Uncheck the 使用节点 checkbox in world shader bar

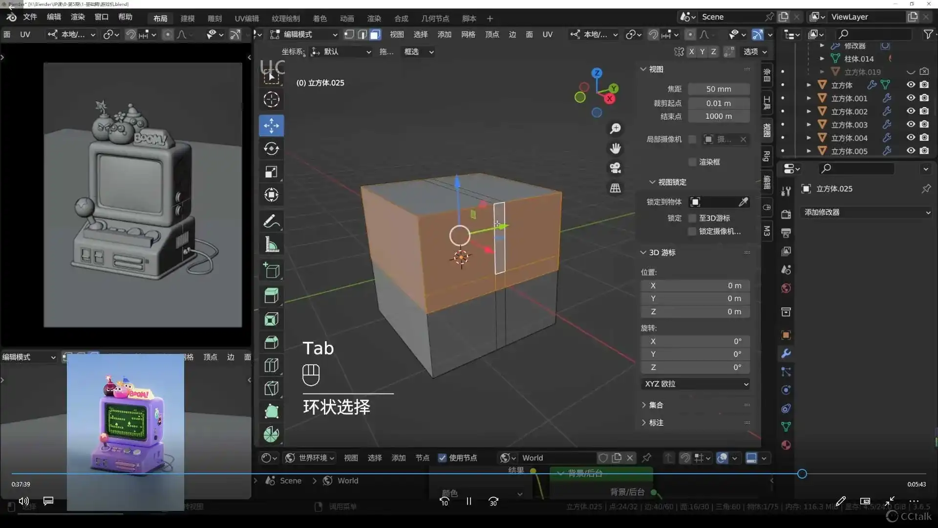pyautogui.click(x=443, y=458)
